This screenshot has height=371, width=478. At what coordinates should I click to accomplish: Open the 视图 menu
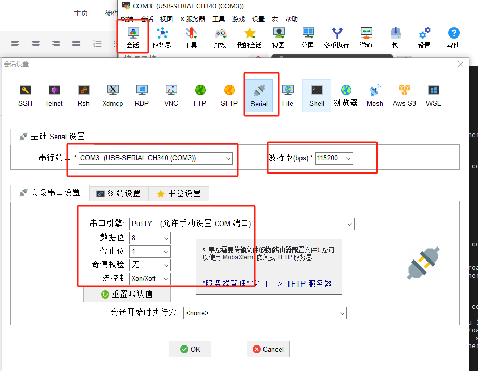click(167, 19)
